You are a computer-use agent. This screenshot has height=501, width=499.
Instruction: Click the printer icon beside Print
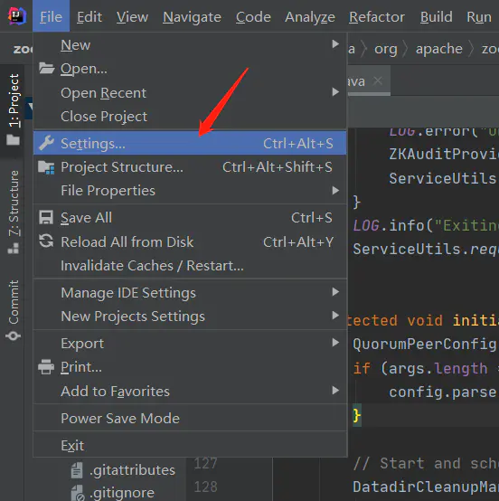point(46,367)
